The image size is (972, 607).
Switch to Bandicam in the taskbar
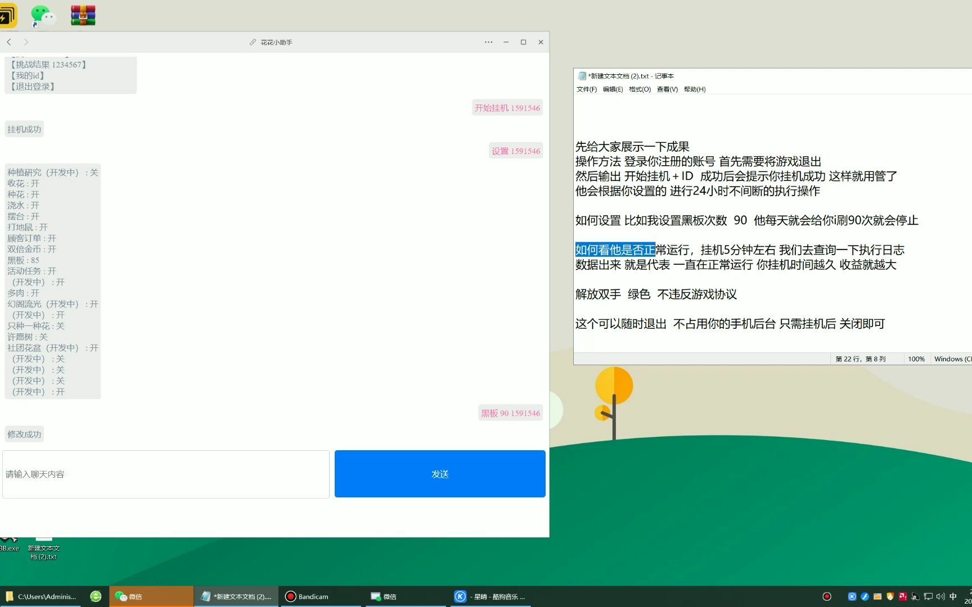(x=321, y=596)
